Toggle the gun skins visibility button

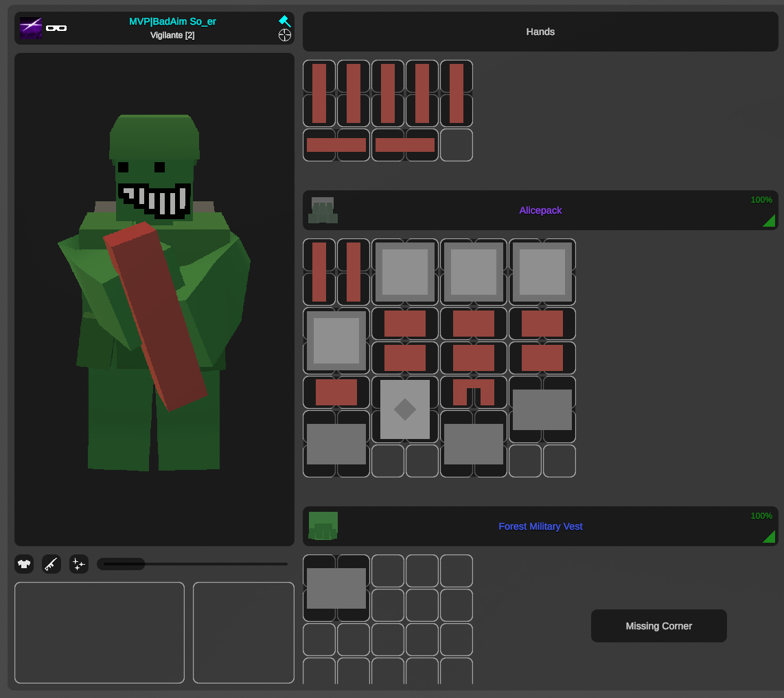pyautogui.click(x=51, y=565)
